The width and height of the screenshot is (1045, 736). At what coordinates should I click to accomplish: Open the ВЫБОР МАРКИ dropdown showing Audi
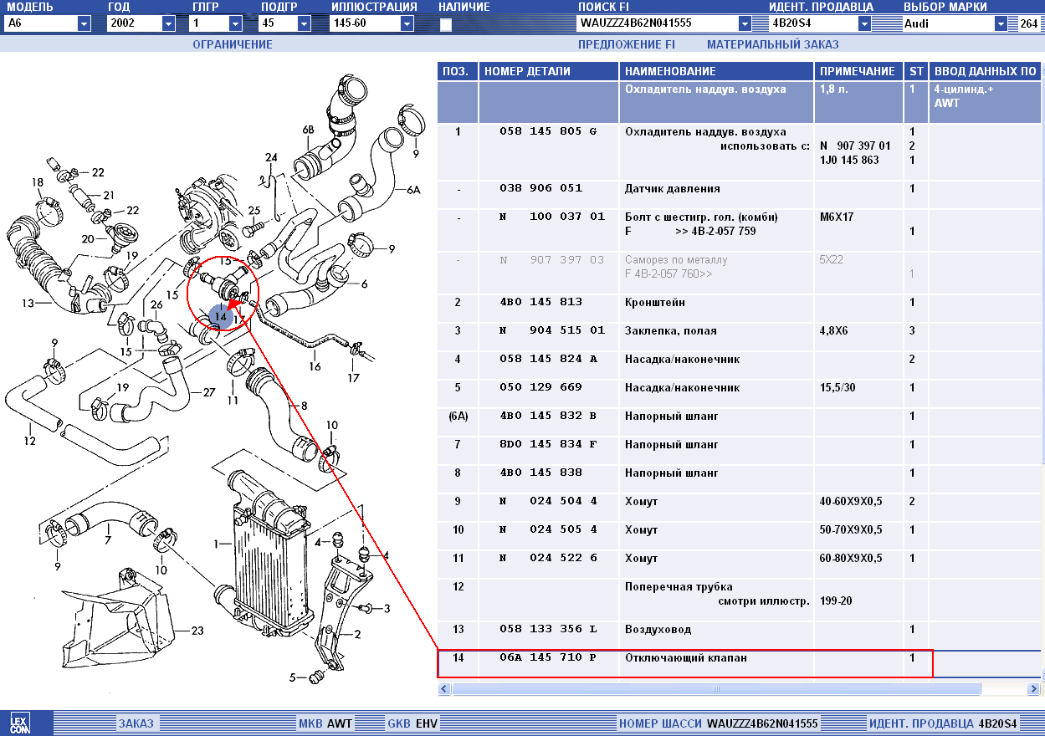(x=1001, y=24)
